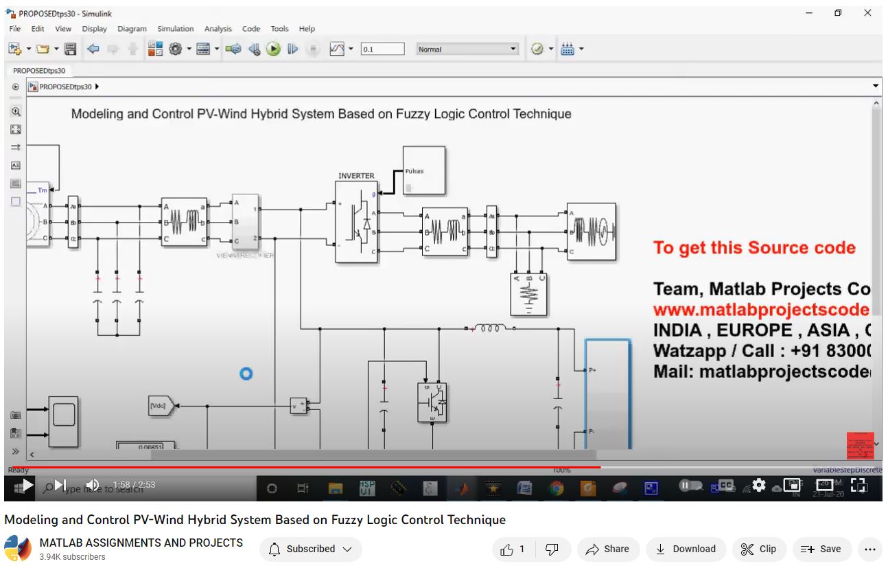The image size is (888, 568).
Task: Open the Subscribed notification dropdown
Action: [x=310, y=549]
